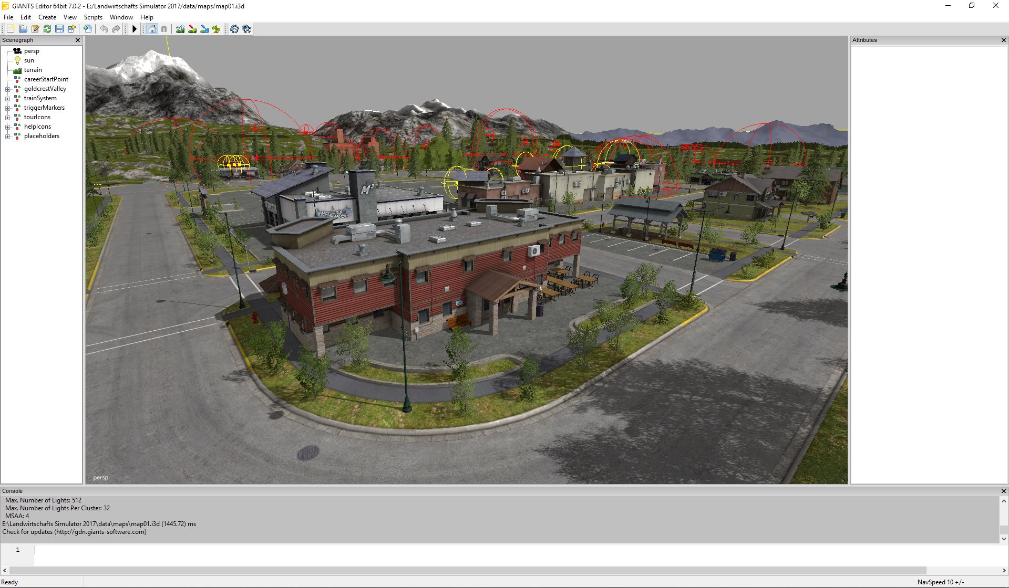
Task: Click the New scene toolbar icon
Action: coord(11,29)
